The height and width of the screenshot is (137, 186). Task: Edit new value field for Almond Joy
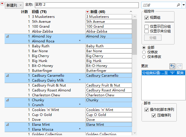pos(109,36)
